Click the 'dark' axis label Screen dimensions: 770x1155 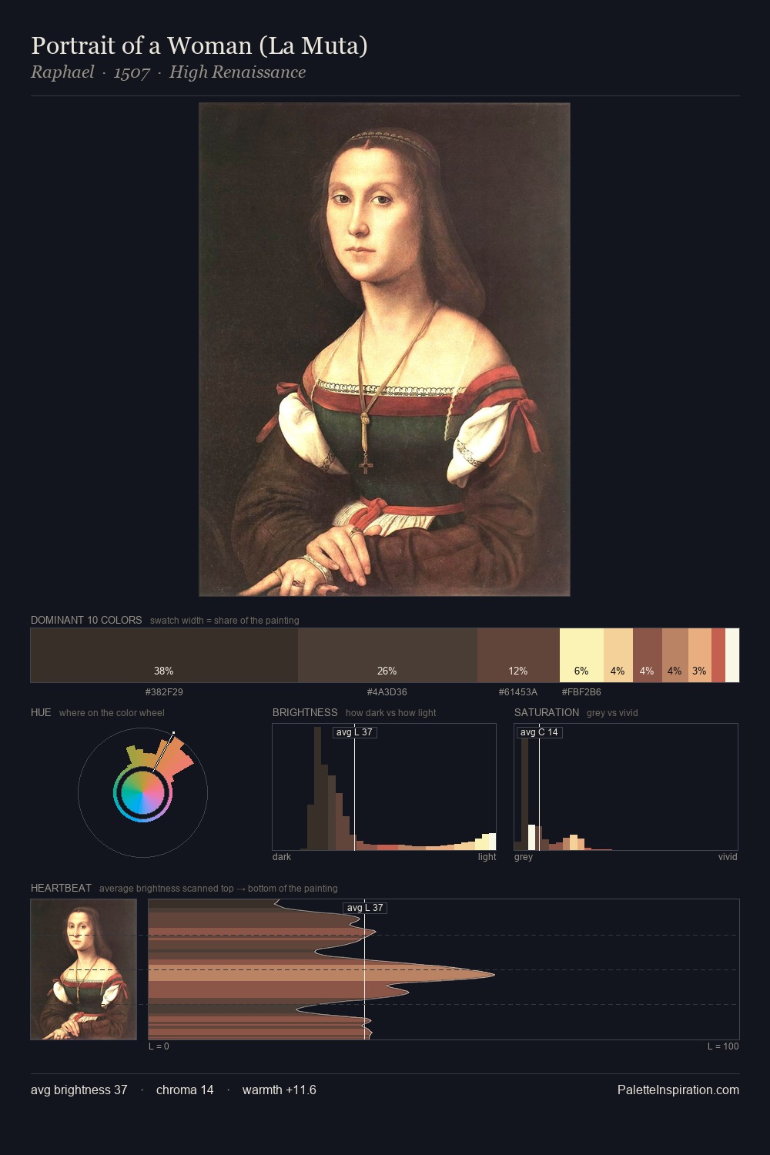point(282,857)
